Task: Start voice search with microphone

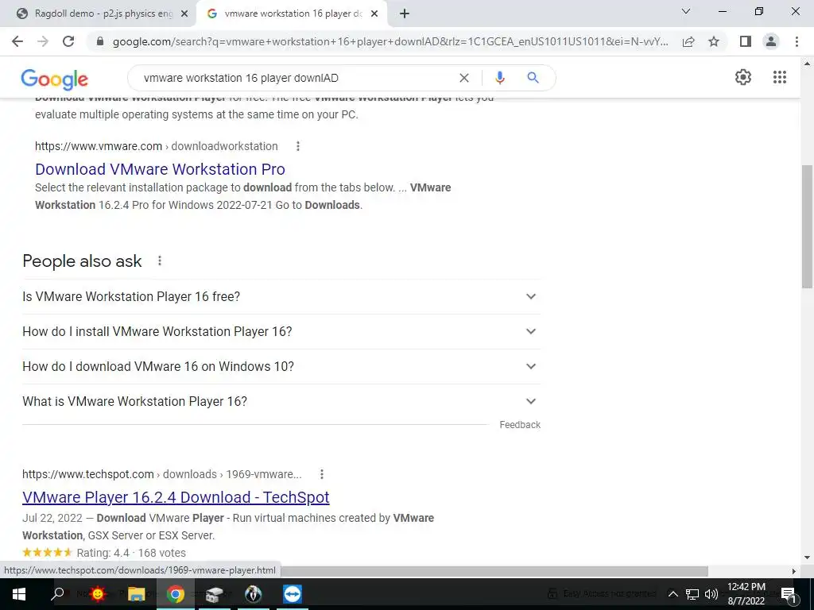Action: tap(499, 78)
